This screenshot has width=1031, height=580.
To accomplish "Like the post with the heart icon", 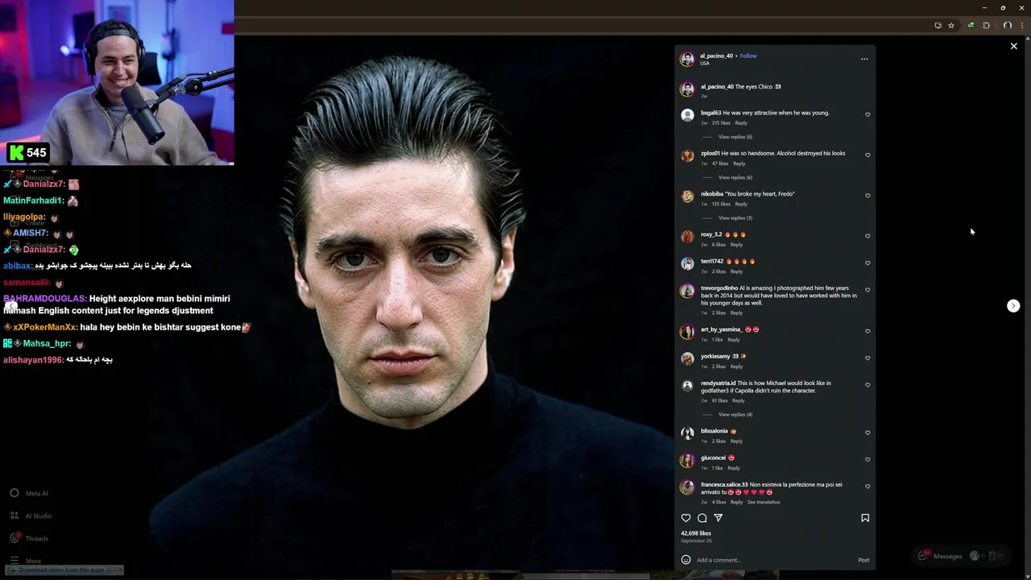I will point(686,518).
